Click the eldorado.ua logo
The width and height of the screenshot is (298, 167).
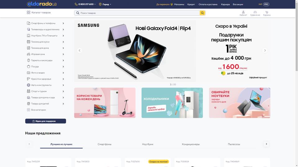42,4
